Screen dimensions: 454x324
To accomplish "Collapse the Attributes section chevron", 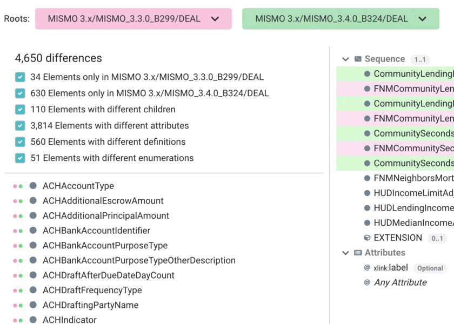I will 345,252.
